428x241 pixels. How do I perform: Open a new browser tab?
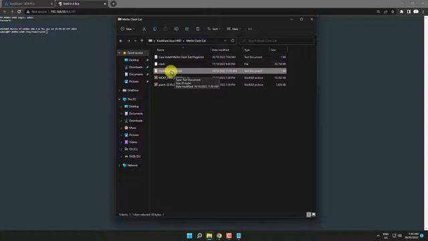[x=114, y=4]
